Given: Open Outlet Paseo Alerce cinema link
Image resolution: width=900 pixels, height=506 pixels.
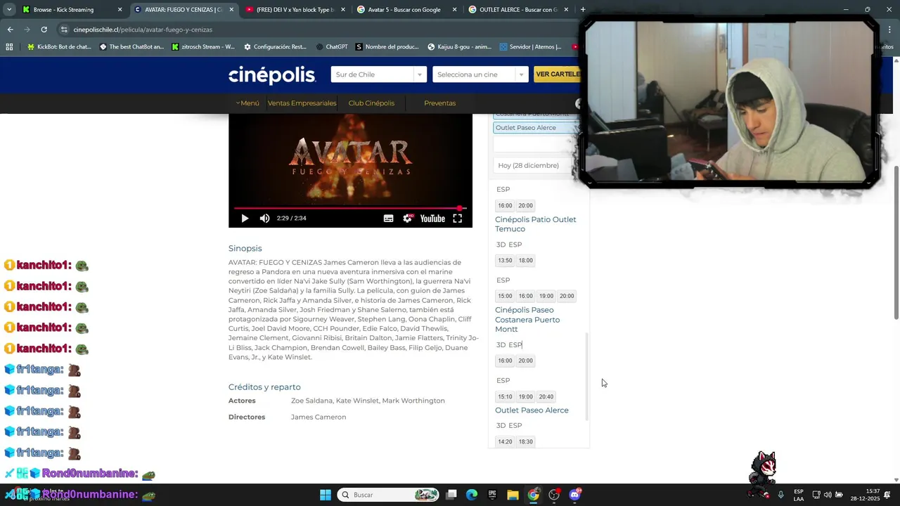Looking at the screenshot, I should [x=532, y=410].
